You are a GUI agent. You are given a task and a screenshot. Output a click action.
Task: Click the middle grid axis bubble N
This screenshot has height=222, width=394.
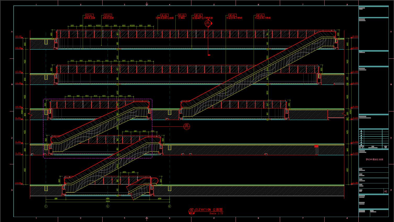click(x=108, y=206)
